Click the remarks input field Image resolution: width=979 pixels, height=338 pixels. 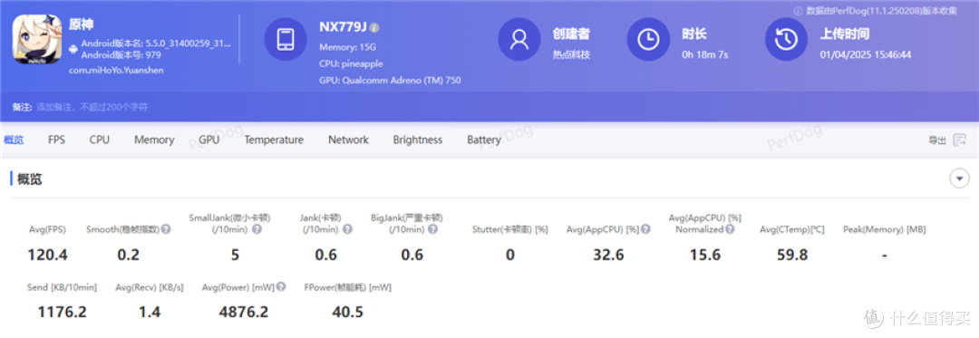tap(92, 107)
